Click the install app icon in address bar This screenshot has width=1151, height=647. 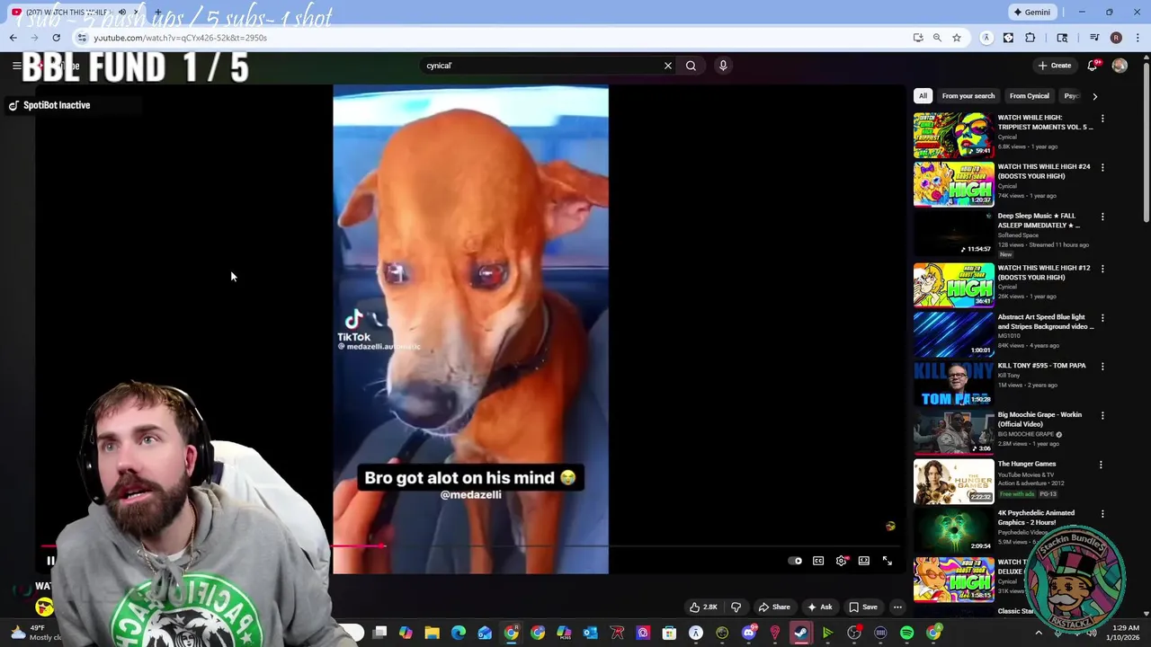(918, 38)
